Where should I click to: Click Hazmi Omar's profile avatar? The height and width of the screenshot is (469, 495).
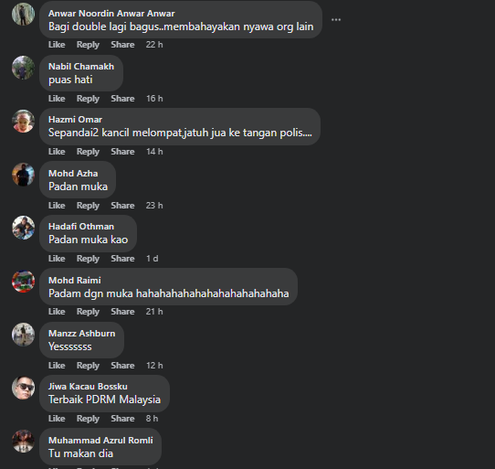23,121
